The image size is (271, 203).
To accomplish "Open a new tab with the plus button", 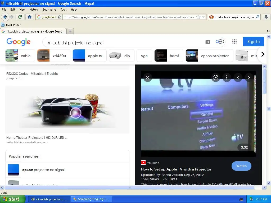I will [x=70, y=31].
